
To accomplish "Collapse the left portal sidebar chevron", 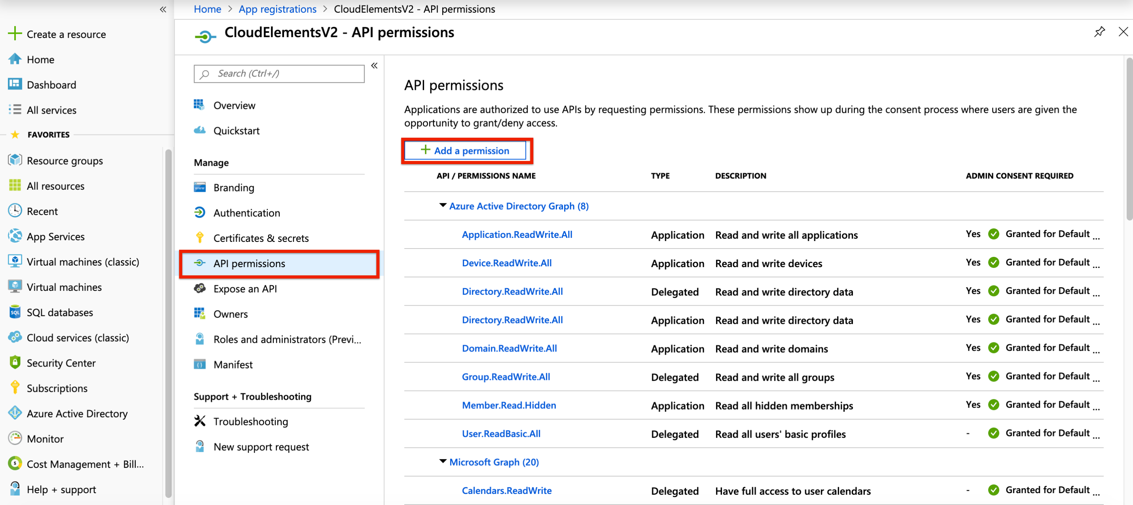I will click(163, 9).
